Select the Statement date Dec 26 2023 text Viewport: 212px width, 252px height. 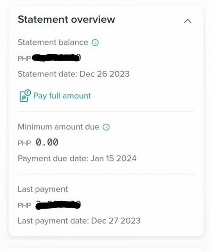pos(73,74)
